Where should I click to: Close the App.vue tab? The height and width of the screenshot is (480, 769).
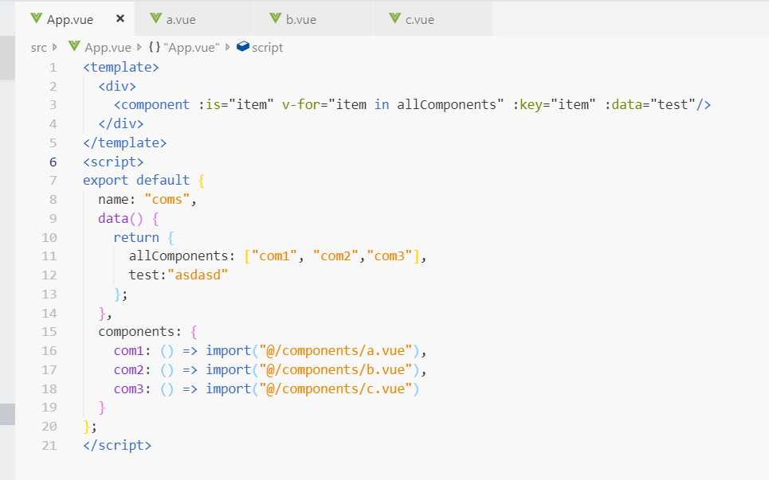pos(120,18)
